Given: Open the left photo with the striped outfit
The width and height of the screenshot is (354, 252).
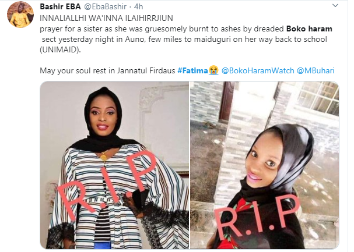Looking at the screenshot, I should (x=114, y=165).
